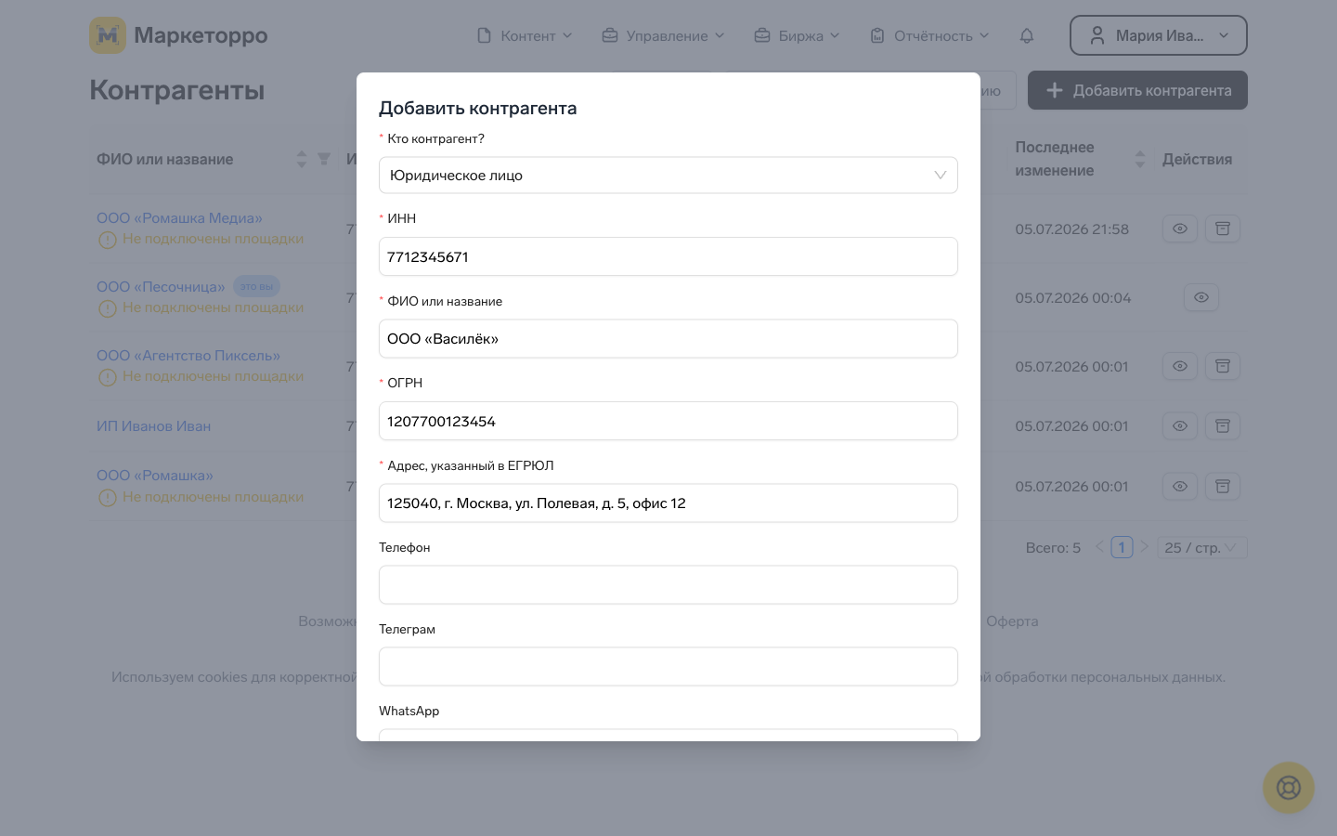Open the Оферта footer link
1337x836 pixels.
[1012, 621]
